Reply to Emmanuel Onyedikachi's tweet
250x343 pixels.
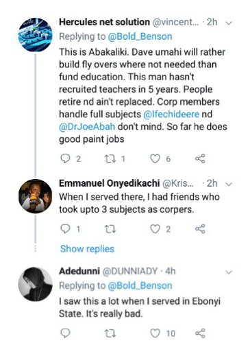(65, 229)
